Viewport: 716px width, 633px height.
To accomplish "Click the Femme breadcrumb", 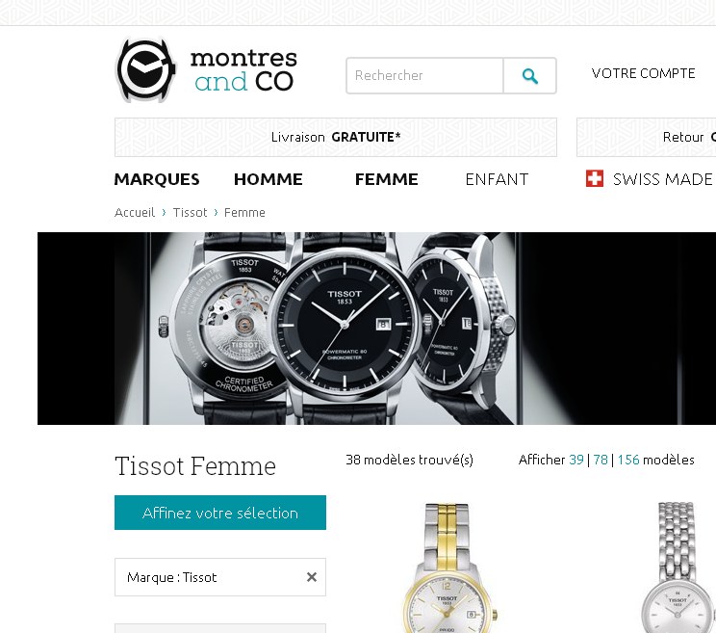I will click(244, 213).
